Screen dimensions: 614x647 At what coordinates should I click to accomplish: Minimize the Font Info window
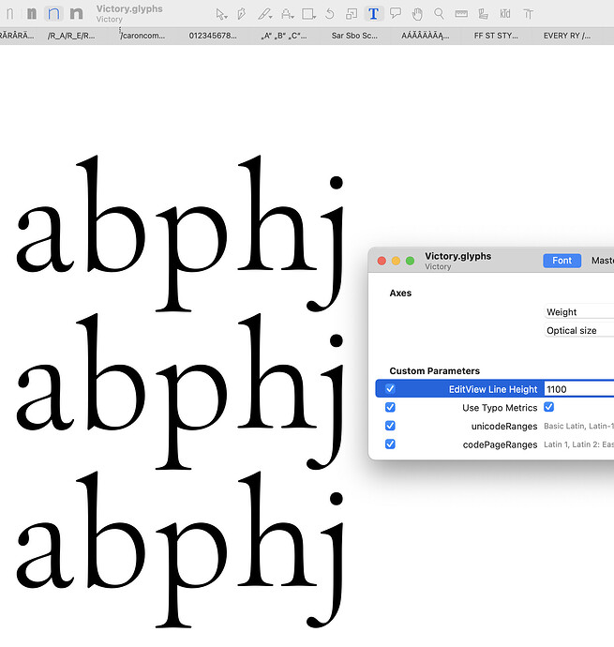pos(396,261)
